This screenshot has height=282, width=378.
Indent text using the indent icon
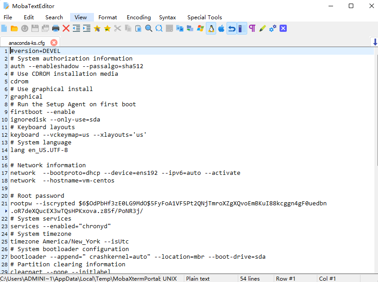87,28
